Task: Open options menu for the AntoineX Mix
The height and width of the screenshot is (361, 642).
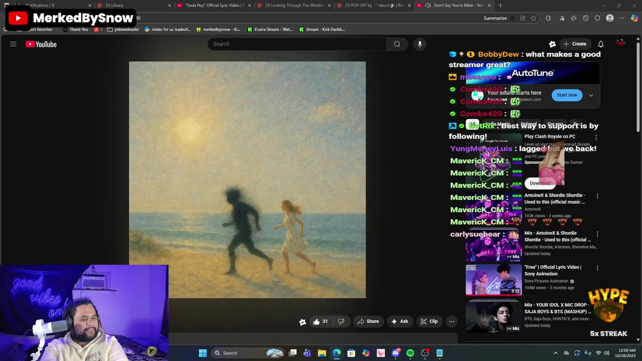Action: coord(597,234)
